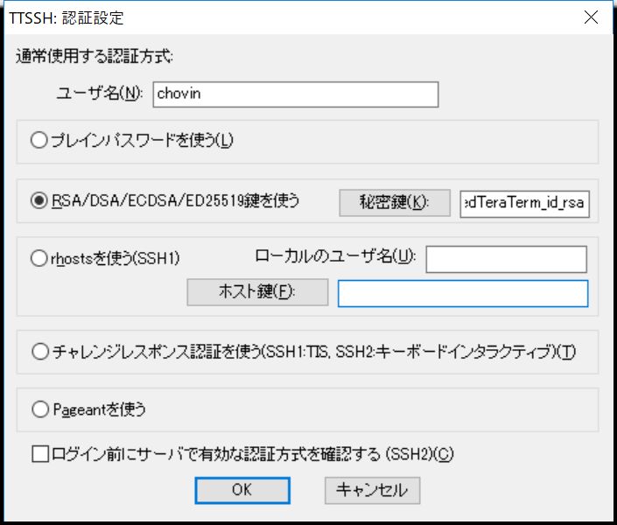Click the private key path field
Image resolution: width=617 pixels, height=525 pixels.
coord(524,204)
